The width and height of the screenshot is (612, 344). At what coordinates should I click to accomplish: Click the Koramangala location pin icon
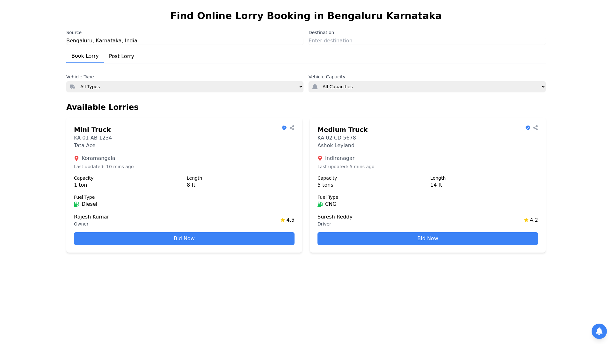click(76, 158)
